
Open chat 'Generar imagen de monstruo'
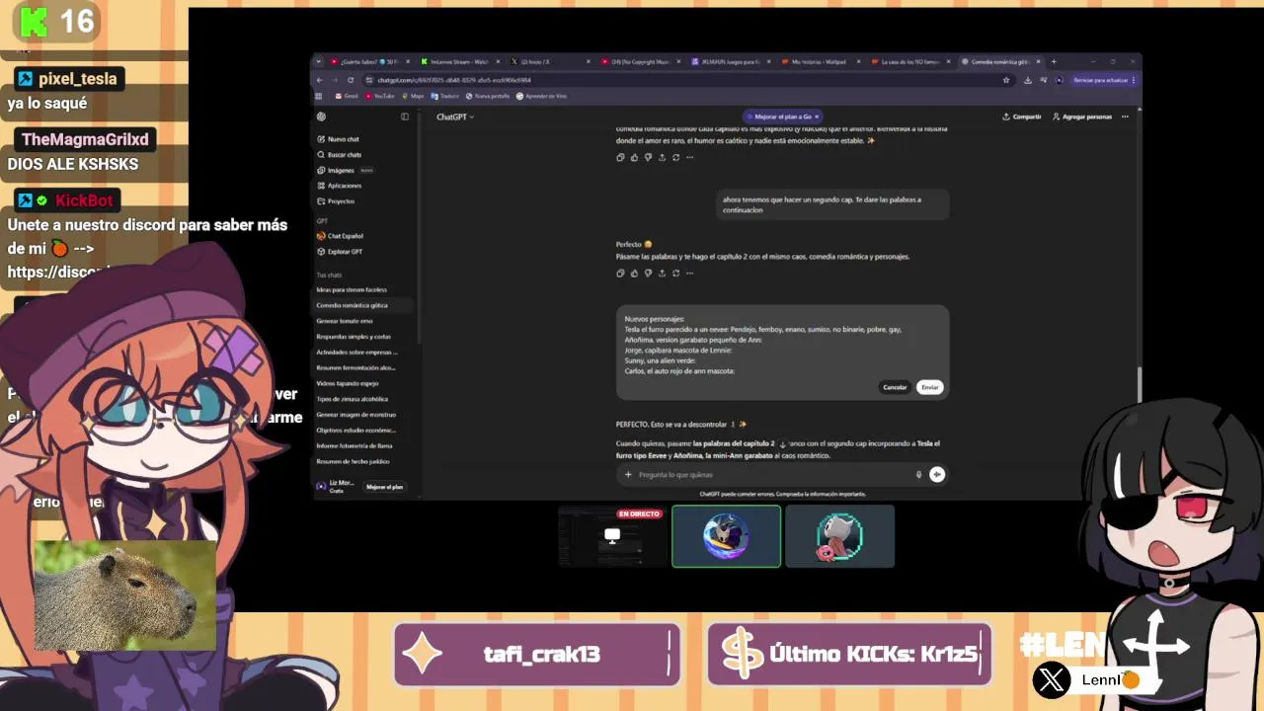(355, 415)
